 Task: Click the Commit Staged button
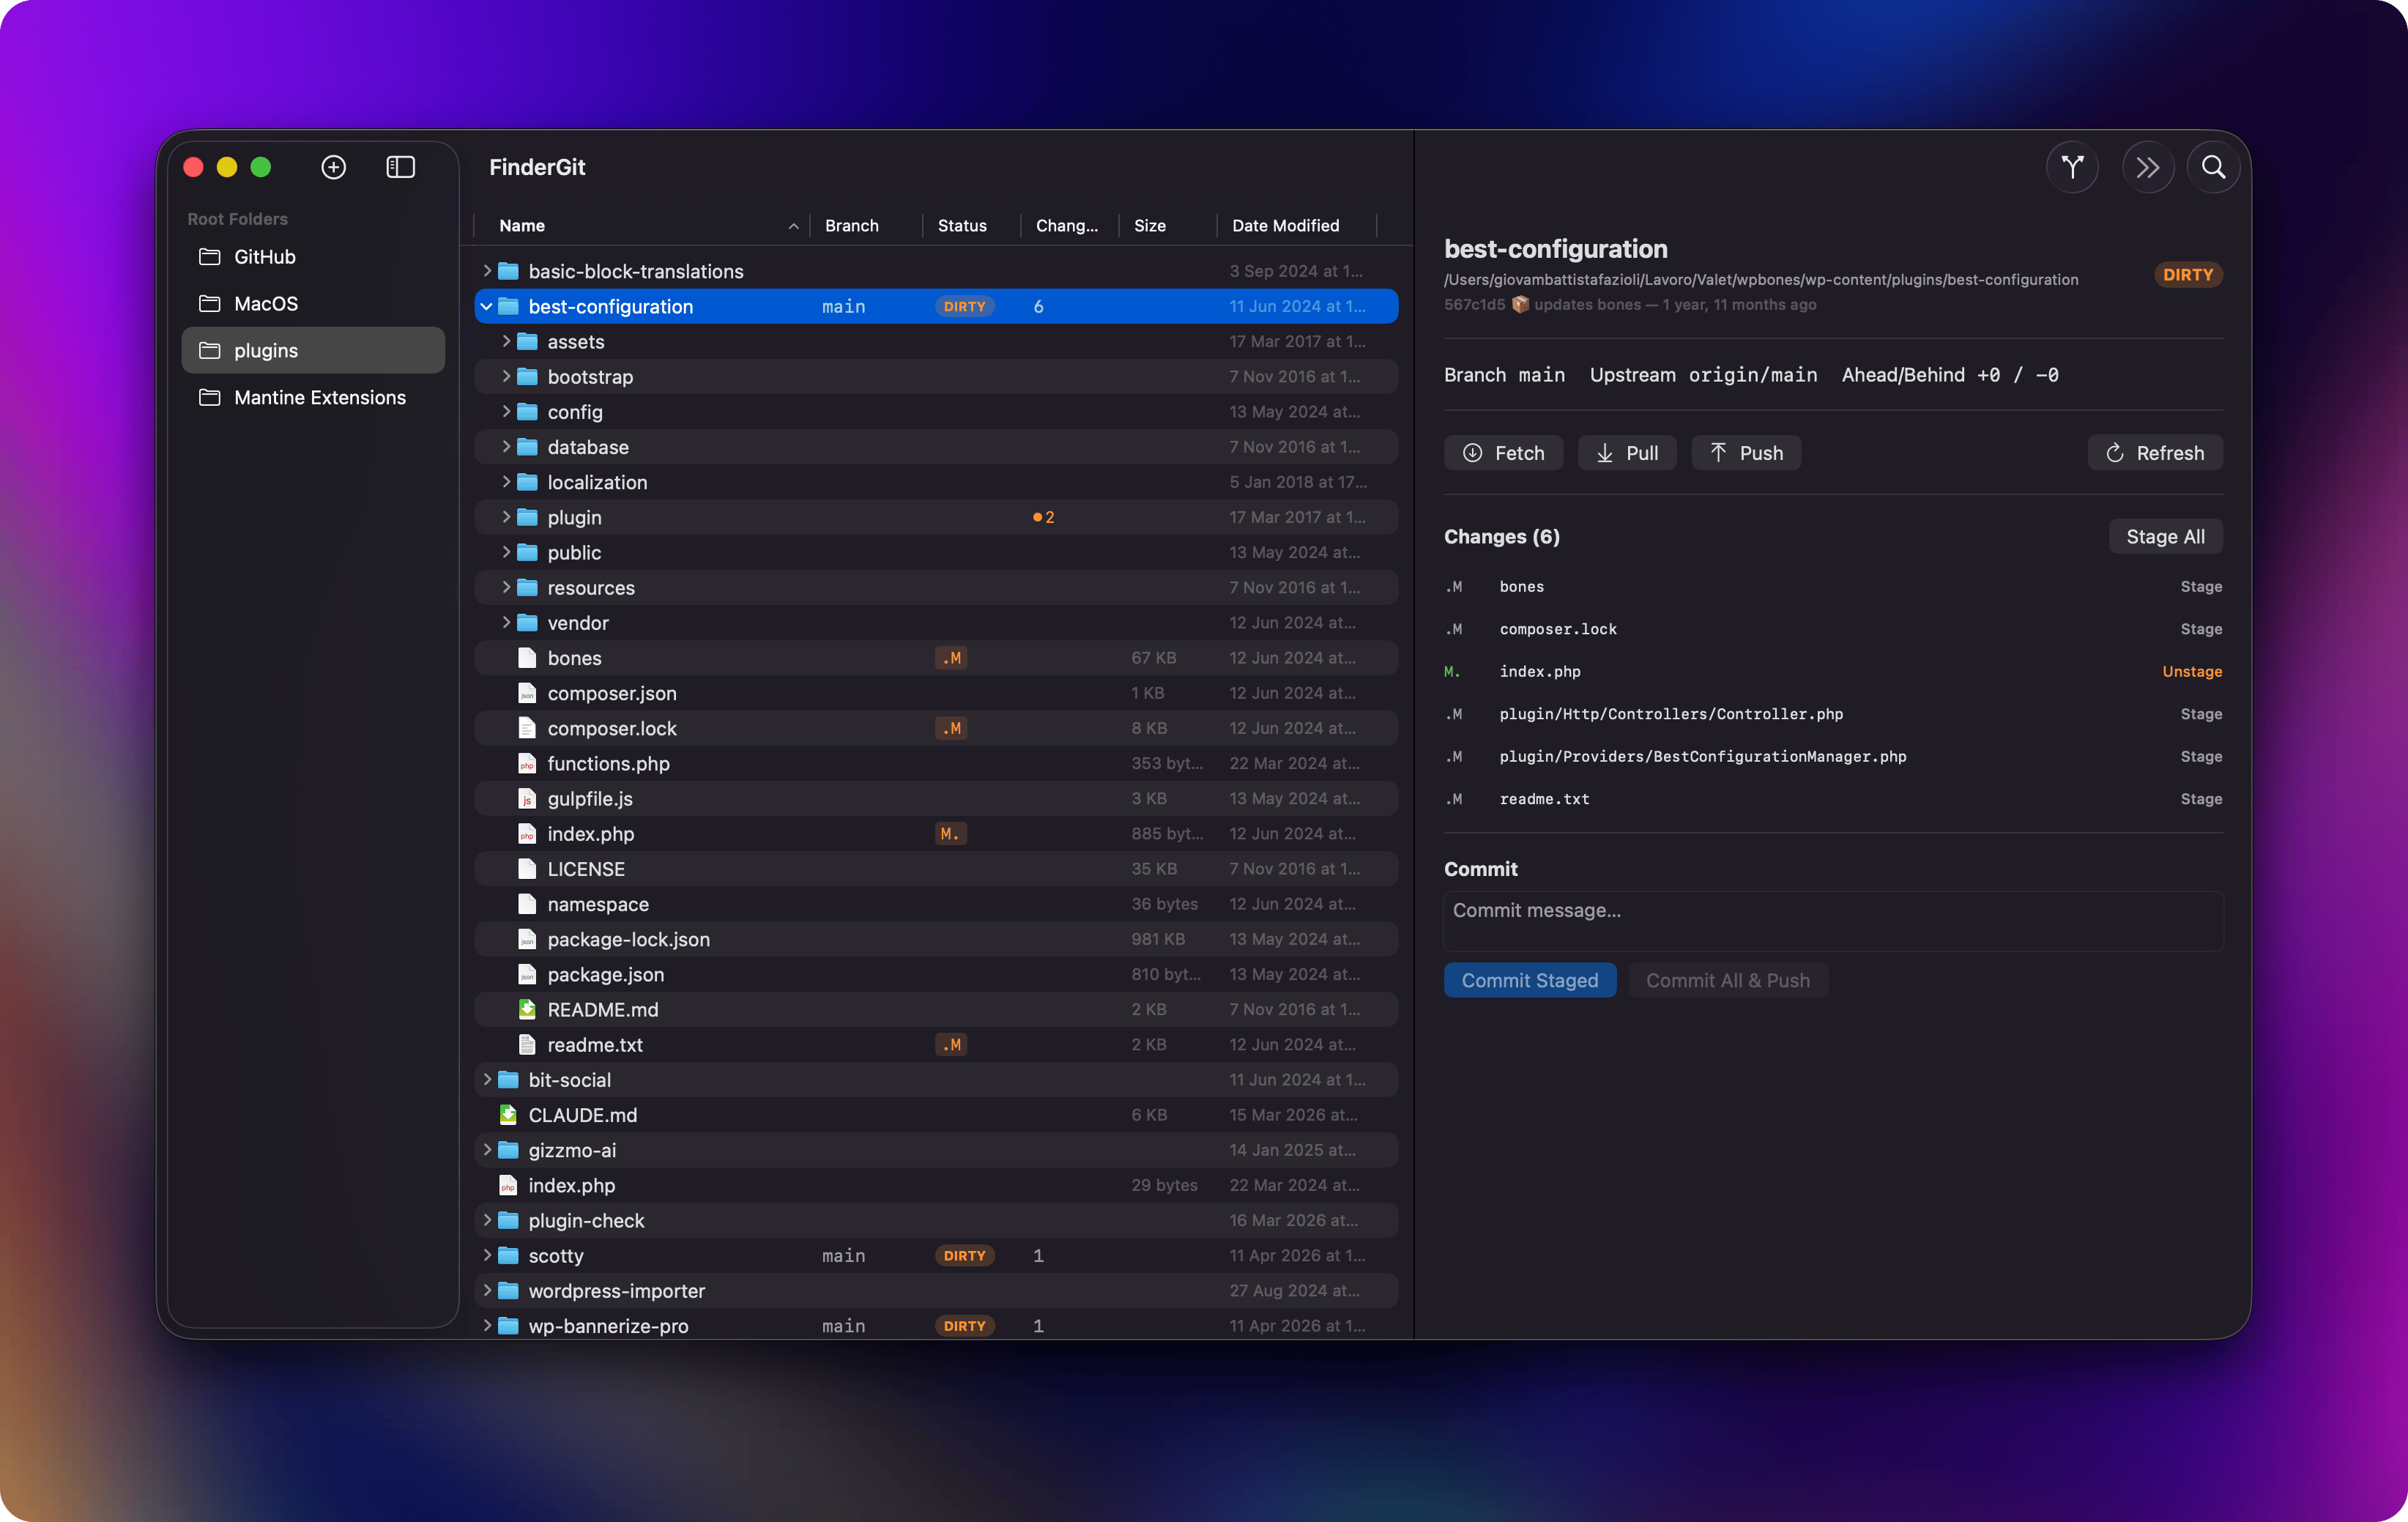coord(1530,980)
